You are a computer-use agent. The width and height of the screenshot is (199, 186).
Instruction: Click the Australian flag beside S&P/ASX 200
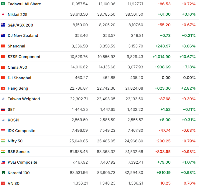(3, 25)
